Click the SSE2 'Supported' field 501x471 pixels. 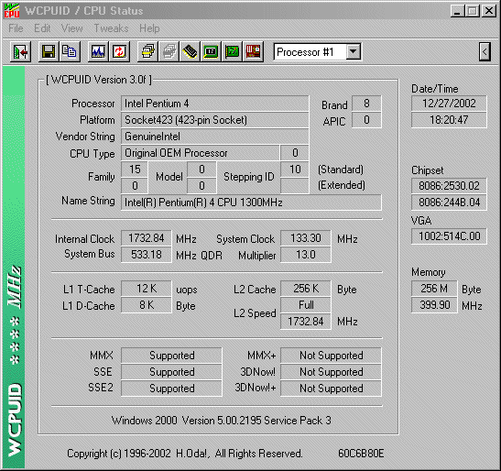(171, 389)
